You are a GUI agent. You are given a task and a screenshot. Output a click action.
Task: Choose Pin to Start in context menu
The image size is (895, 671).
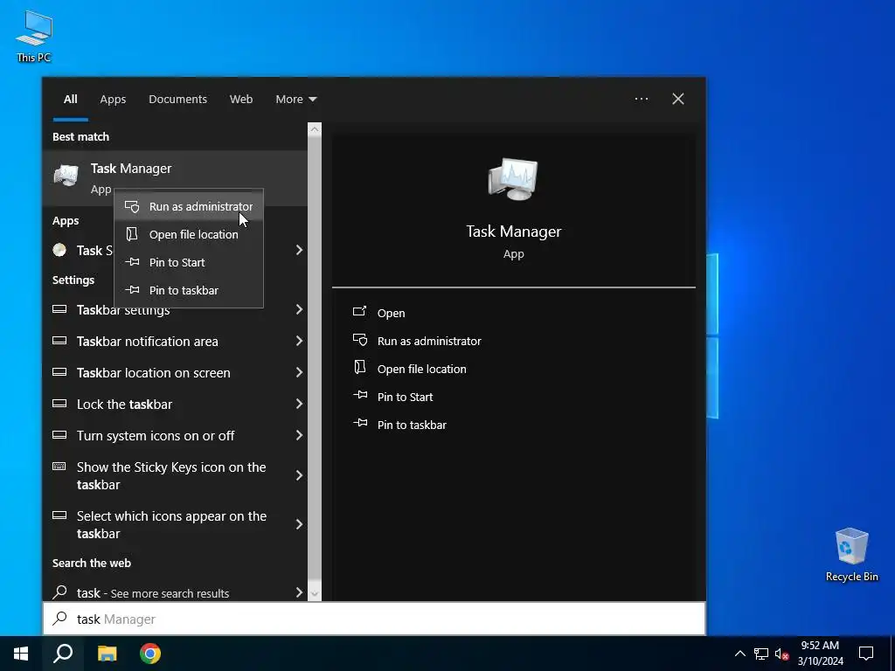[x=189, y=262]
